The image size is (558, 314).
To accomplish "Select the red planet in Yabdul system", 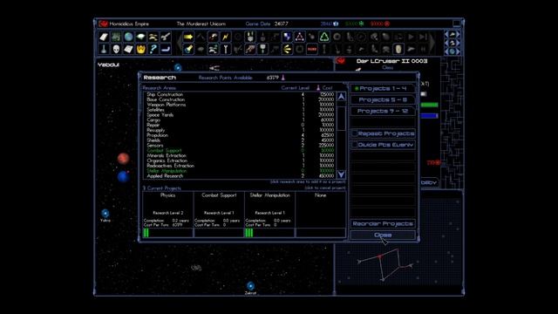I will (123, 159).
